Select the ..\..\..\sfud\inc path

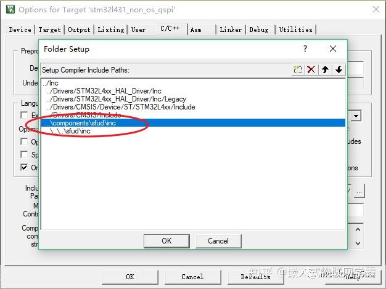193,131
